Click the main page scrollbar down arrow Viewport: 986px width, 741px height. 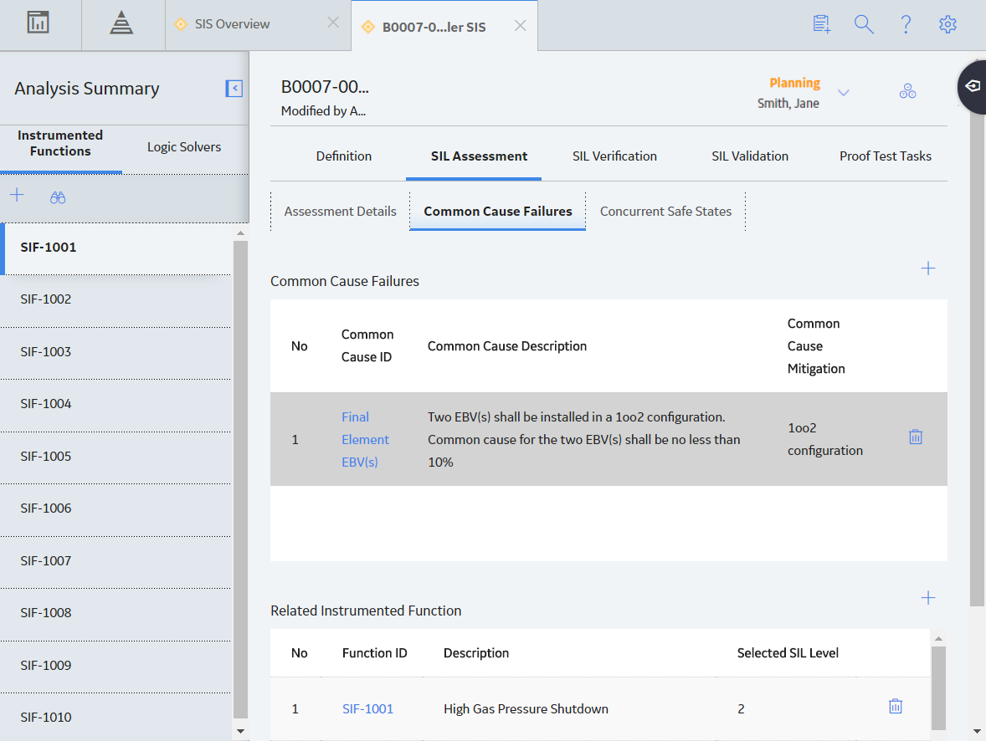pyautogui.click(x=977, y=732)
